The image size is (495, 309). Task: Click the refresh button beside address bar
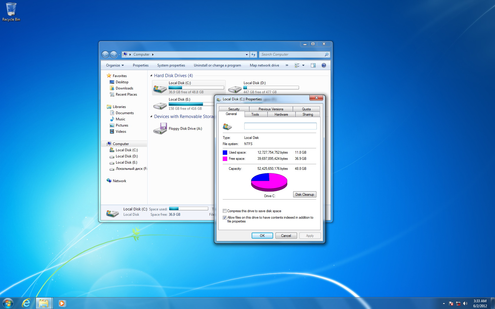pyautogui.click(x=253, y=54)
